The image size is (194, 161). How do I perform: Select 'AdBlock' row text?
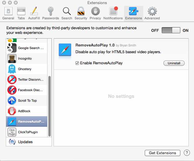click(24, 111)
